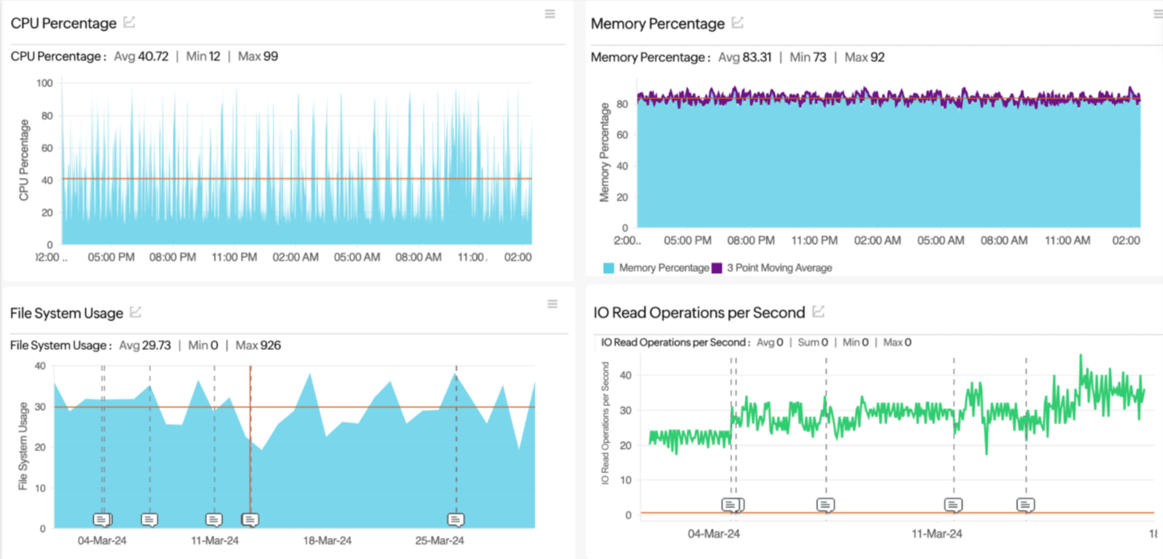The image size is (1163, 559).
Task: Click the IO Read Operations per Second title
Action: (699, 313)
